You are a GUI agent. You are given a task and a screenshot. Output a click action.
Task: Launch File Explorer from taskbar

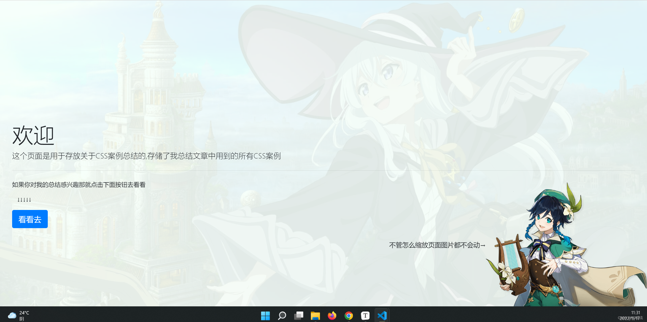[315, 315]
